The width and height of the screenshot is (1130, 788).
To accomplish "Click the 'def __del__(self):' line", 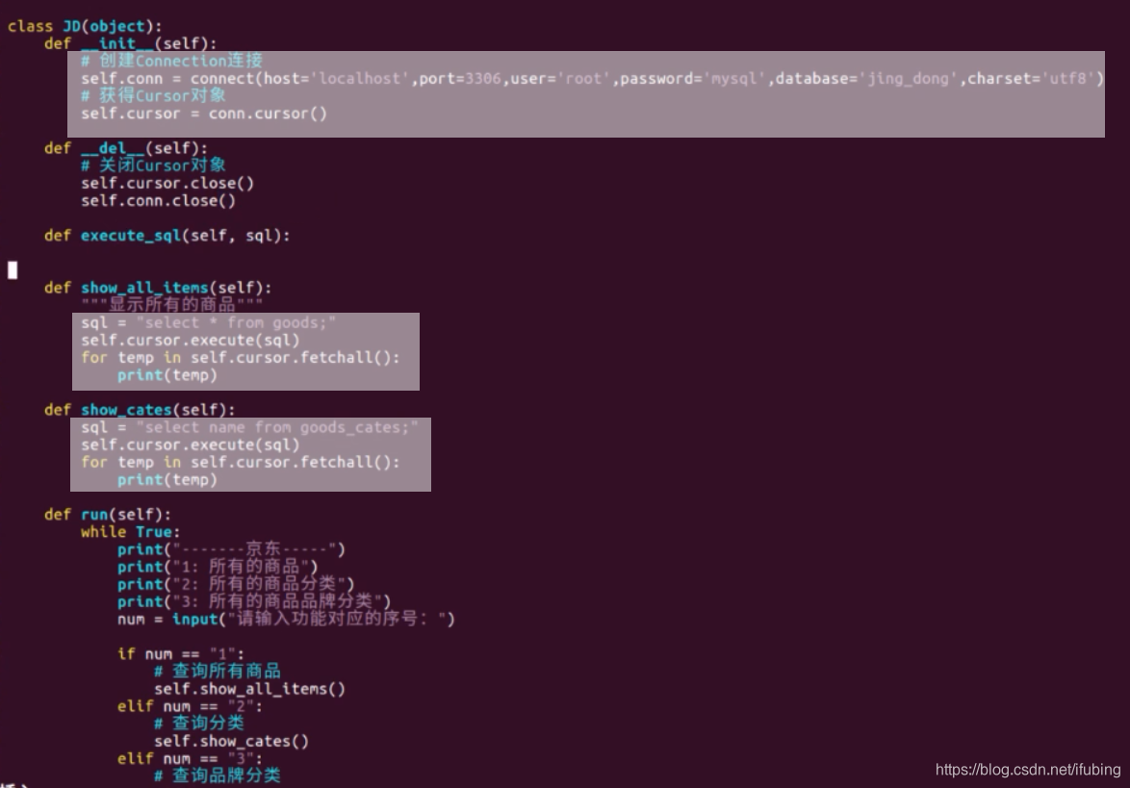I will pyautogui.click(x=125, y=148).
